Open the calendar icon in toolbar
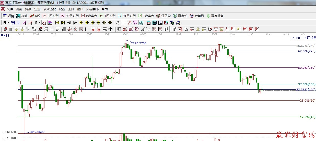This screenshot has width=316, height=141. pos(148,23)
